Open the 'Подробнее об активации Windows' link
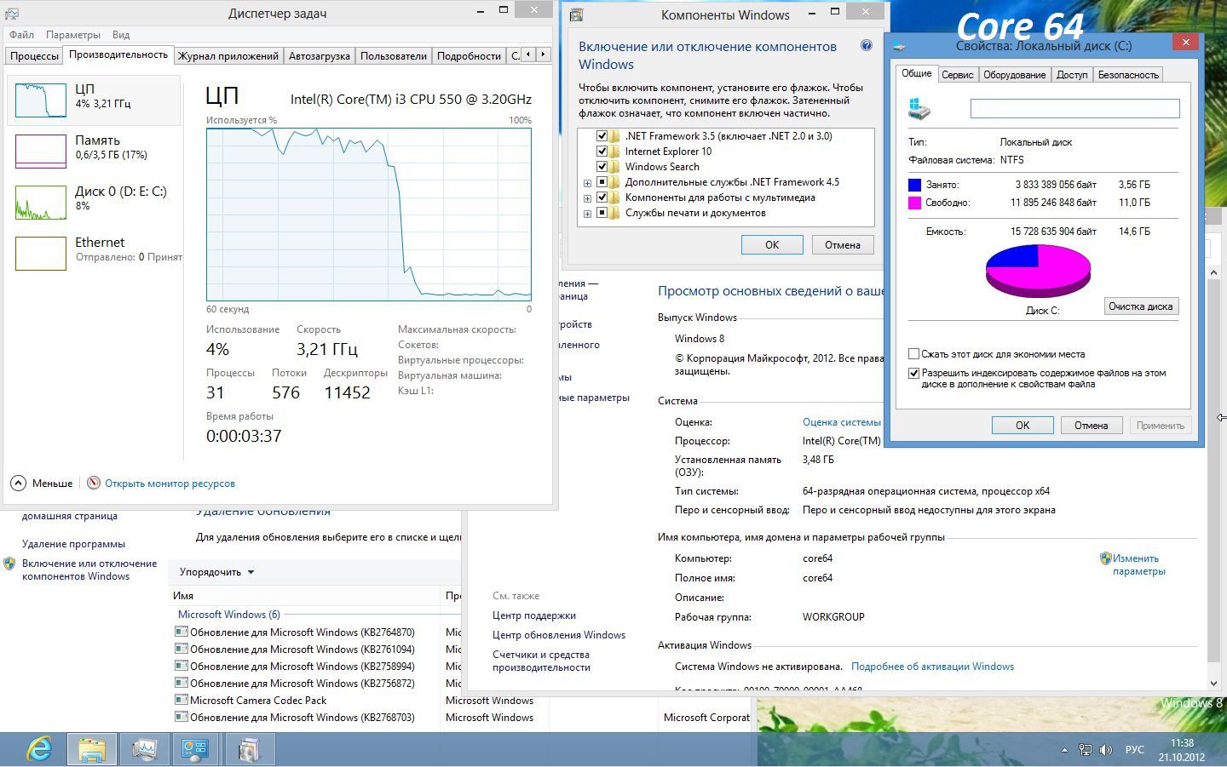 (x=932, y=667)
